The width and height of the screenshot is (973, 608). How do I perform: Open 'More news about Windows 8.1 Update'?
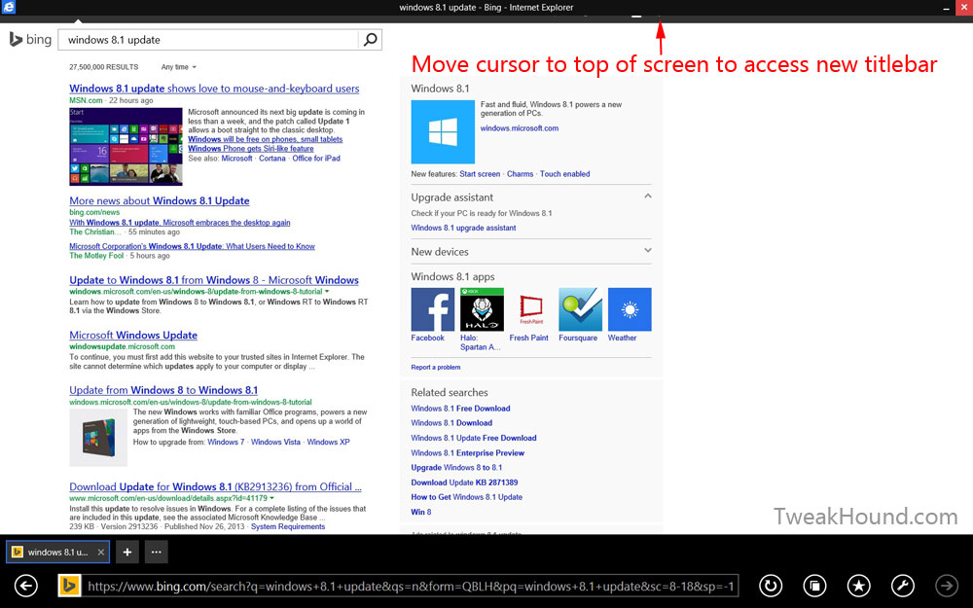point(160,200)
